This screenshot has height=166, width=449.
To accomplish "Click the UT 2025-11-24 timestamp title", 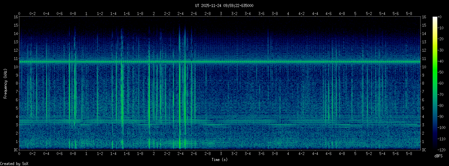I will pos(224,5).
